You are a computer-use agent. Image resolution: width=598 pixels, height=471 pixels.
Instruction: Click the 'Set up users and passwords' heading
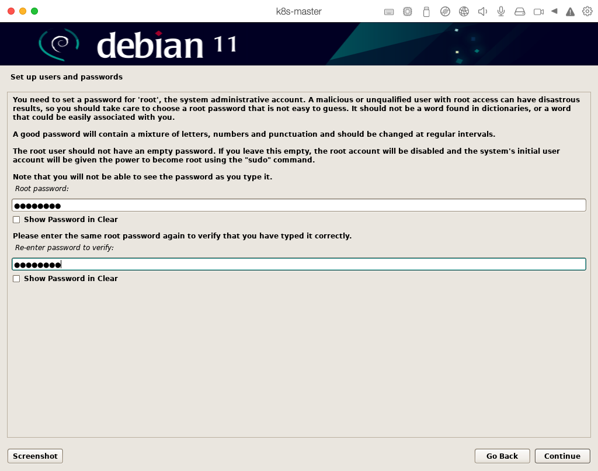click(x=67, y=77)
